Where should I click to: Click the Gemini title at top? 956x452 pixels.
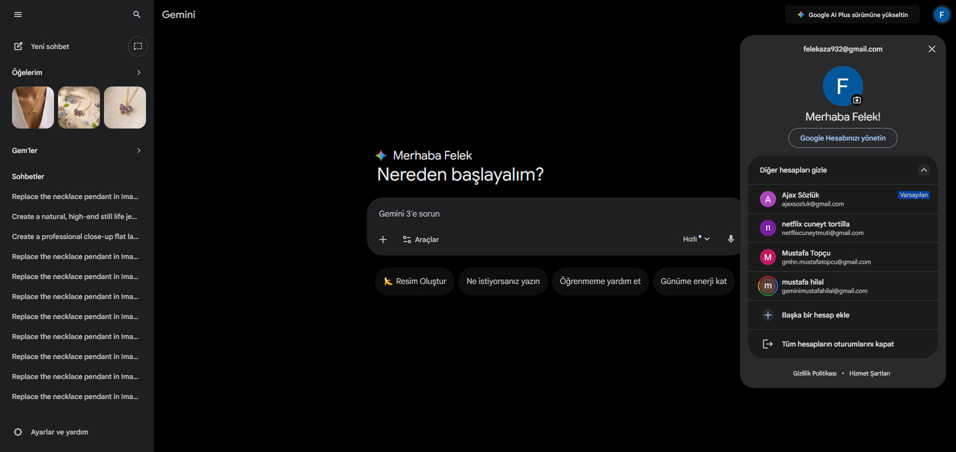tap(178, 14)
